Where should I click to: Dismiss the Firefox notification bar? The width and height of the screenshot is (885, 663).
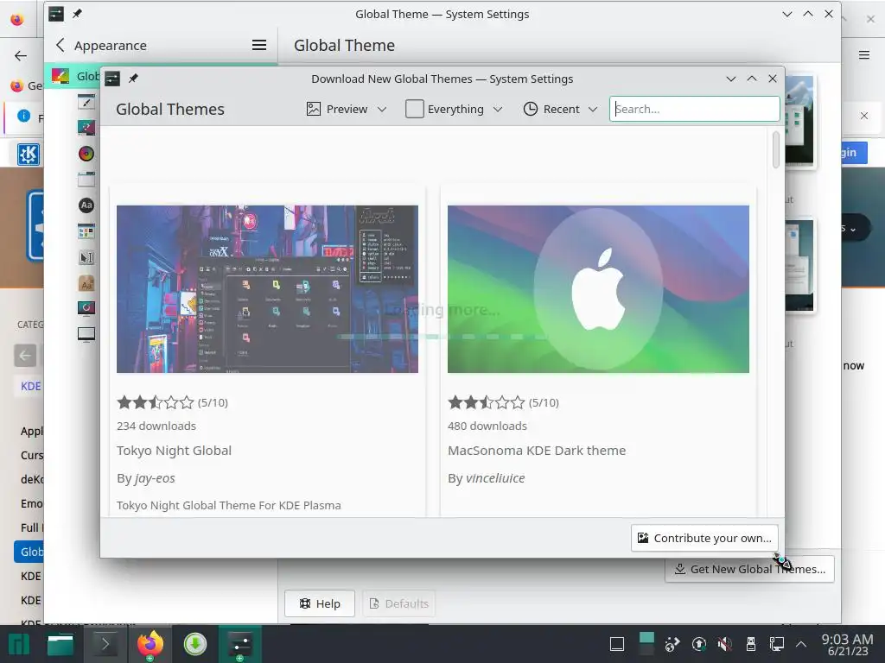[864, 116]
